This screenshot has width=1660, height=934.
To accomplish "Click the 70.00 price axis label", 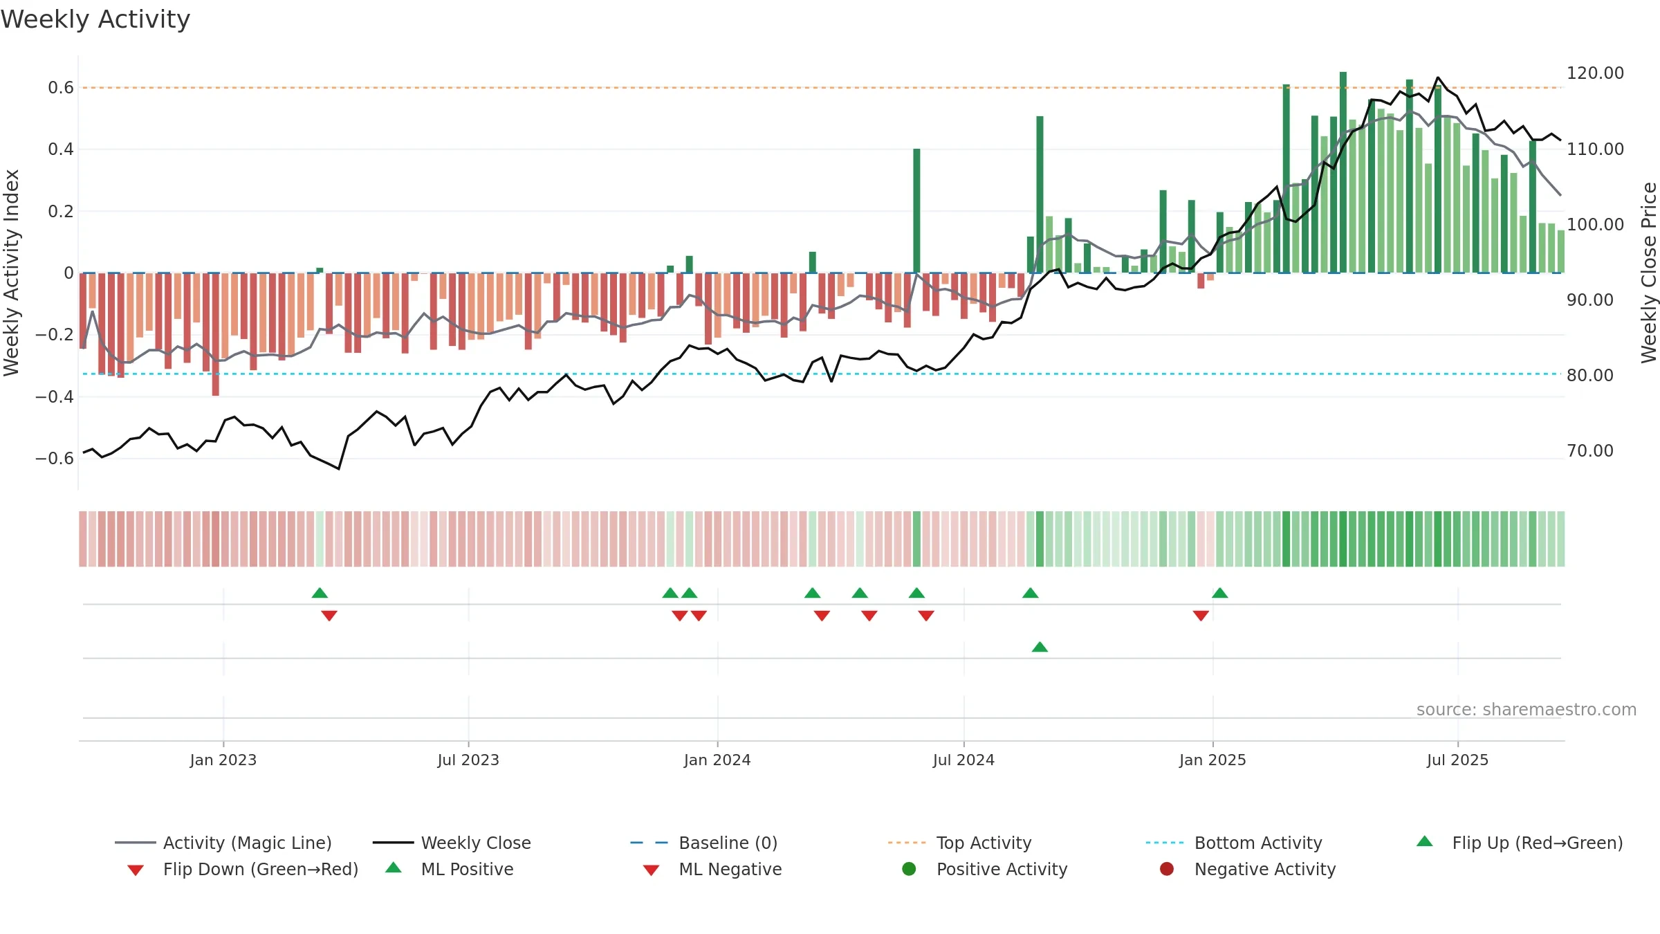I will click(1590, 451).
